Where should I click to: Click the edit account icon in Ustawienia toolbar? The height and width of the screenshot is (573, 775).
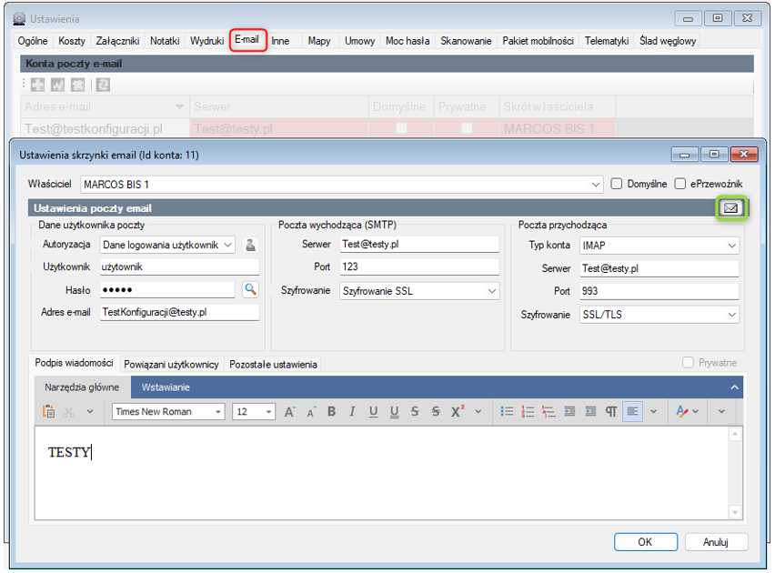[58, 85]
